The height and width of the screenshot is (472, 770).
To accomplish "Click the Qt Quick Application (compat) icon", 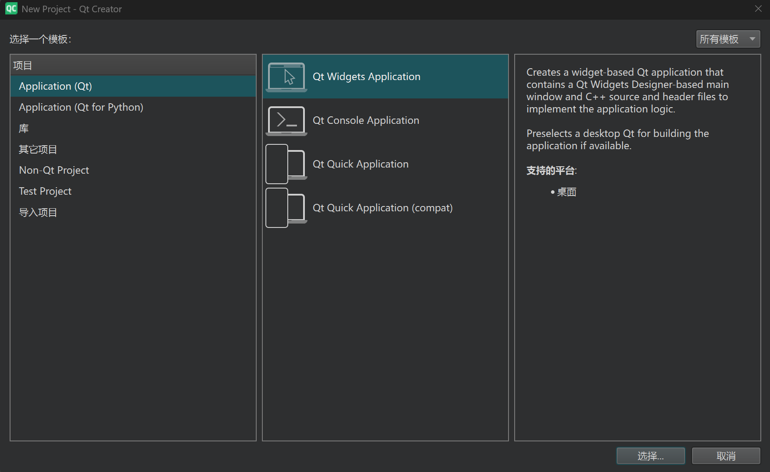I will tap(286, 208).
